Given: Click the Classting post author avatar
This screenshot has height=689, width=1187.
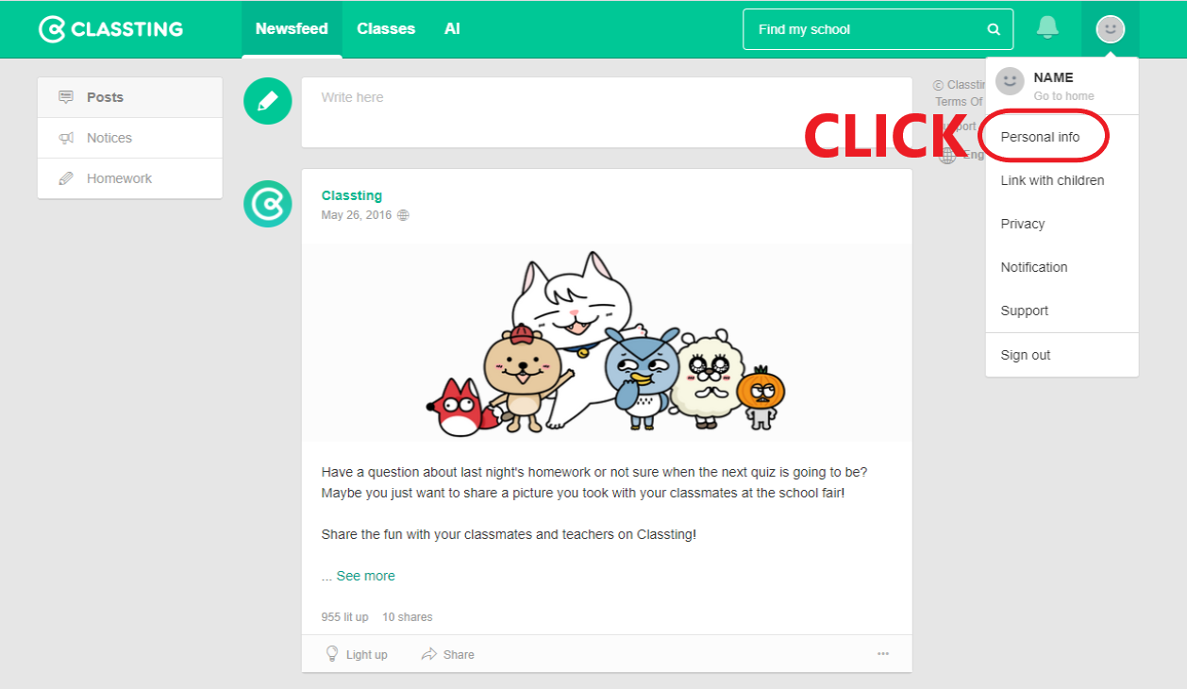Looking at the screenshot, I should pyautogui.click(x=267, y=204).
